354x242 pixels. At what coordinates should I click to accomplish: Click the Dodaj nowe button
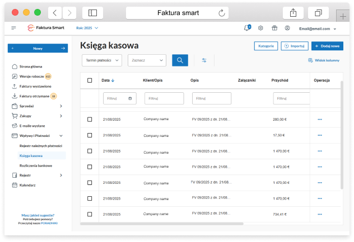coord(327,46)
